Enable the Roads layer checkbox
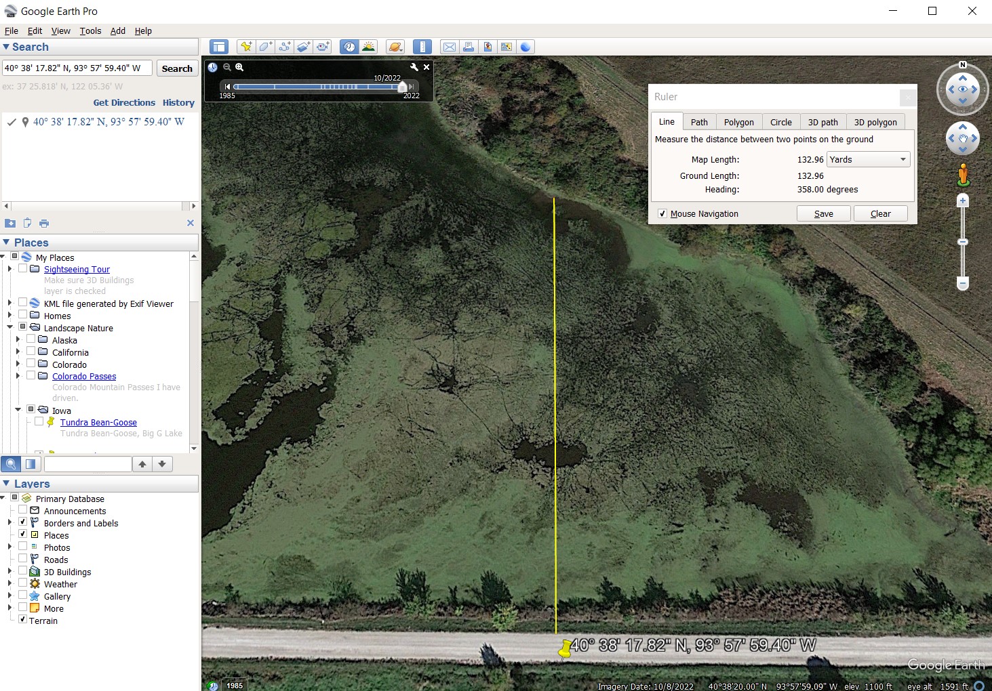This screenshot has width=992, height=691. point(22,559)
